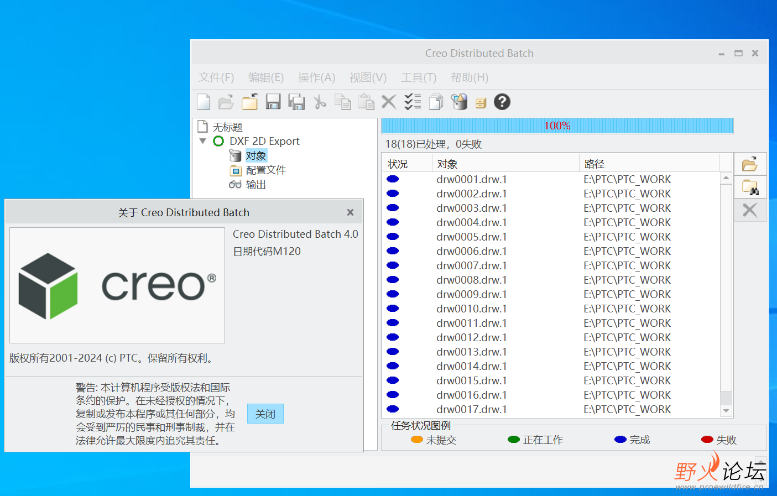The image size is (777, 496).
Task: Click the small yellow server icon
Action: pos(481,103)
